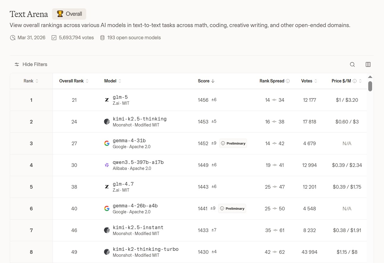This screenshot has height=263, width=384.
Task: Click Preliminary badge on gemma-4-26b-a4b
Action: [232, 209]
